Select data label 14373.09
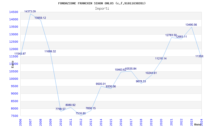Image resolution: width=204 pixels, height=127 pixels. pyautogui.click(x=30, y=11)
